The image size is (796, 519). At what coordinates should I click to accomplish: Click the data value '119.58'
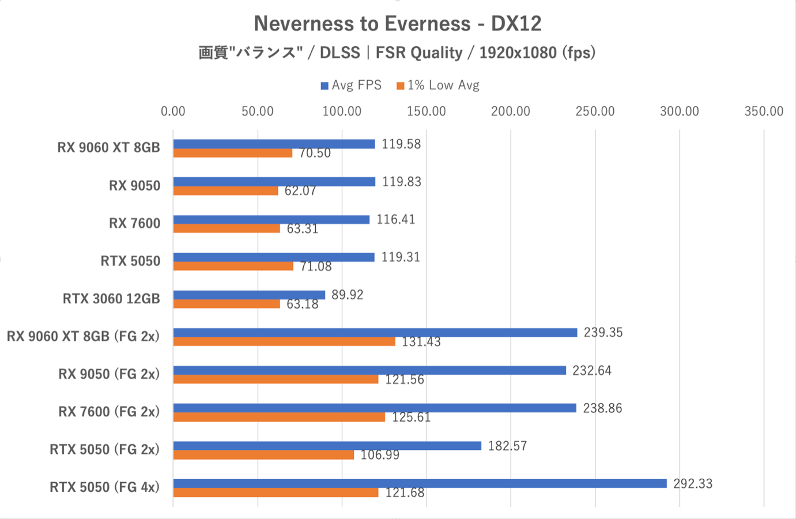click(x=401, y=144)
